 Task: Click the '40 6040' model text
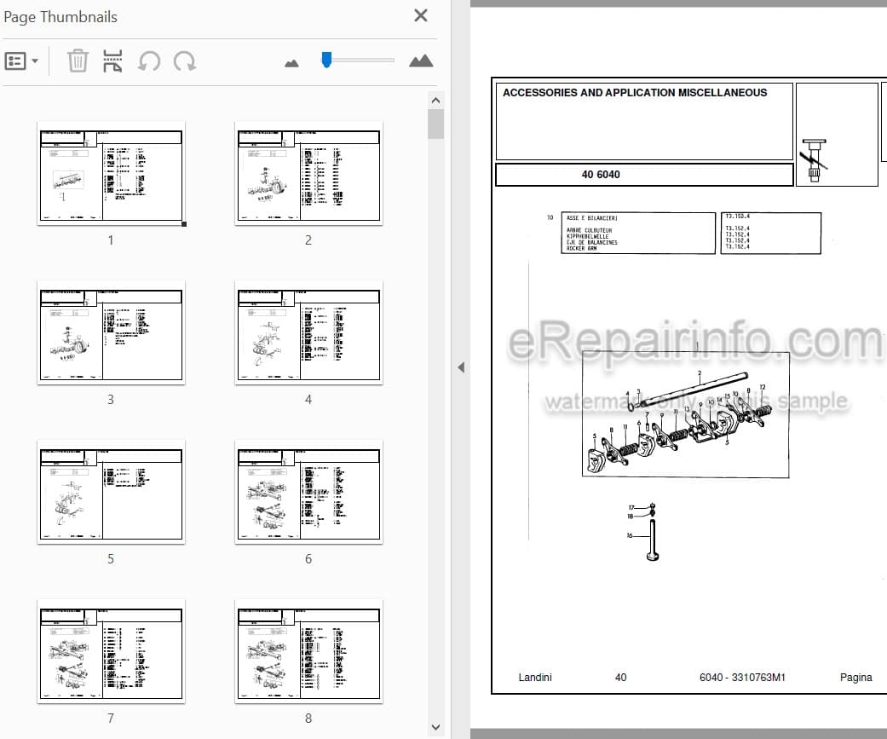coord(601,174)
